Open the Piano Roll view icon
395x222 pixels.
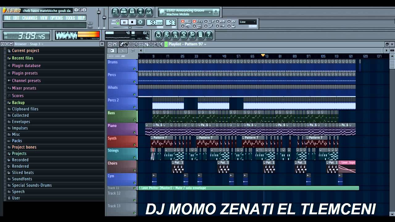coord(132,12)
